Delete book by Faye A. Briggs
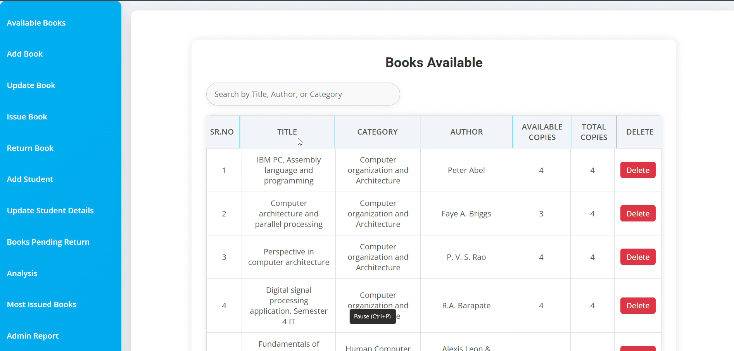This screenshot has height=351, width=734. (x=637, y=214)
